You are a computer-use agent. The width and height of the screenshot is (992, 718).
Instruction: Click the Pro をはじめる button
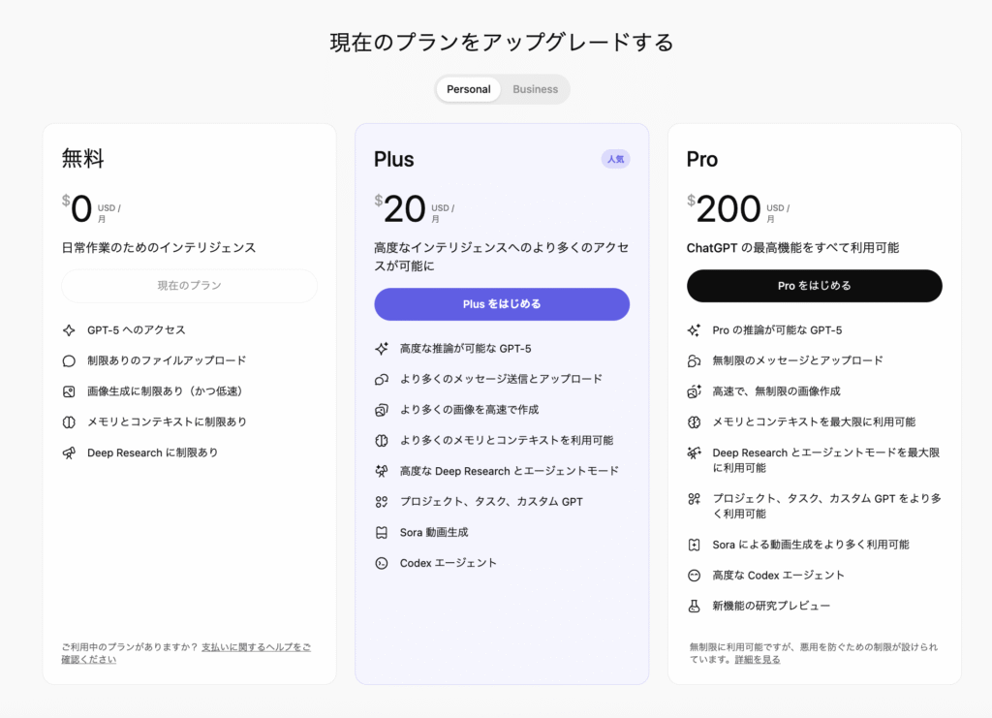point(814,286)
